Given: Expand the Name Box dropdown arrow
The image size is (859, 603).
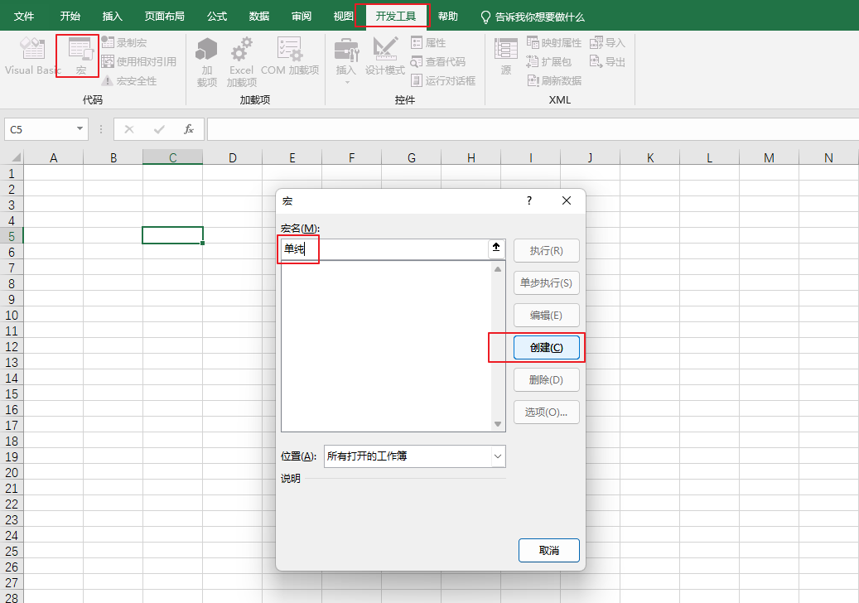Looking at the screenshot, I should 80,129.
